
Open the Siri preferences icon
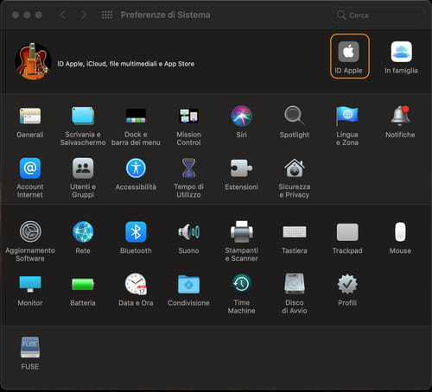pos(242,122)
